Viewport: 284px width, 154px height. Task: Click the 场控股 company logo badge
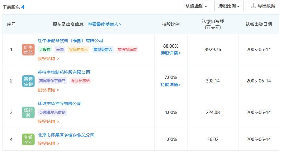pyautogui.click(x=28, y=112)
